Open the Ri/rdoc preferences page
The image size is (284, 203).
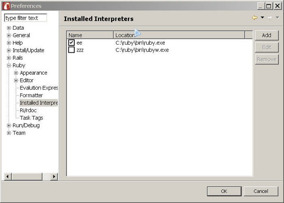click(28, 110)
